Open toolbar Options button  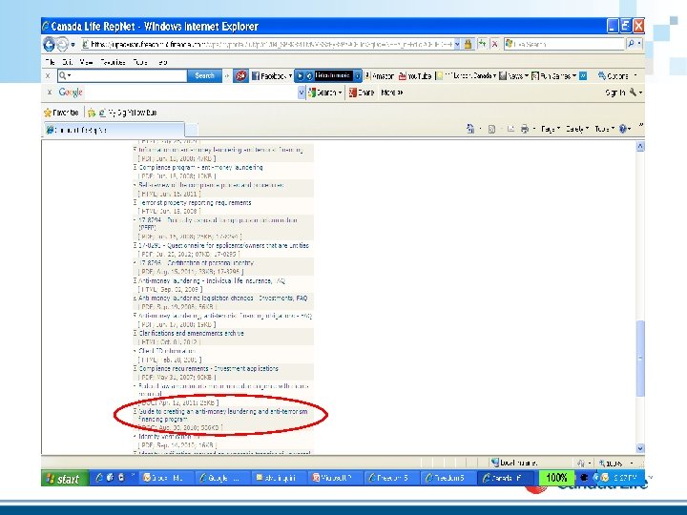coord(617,76)
